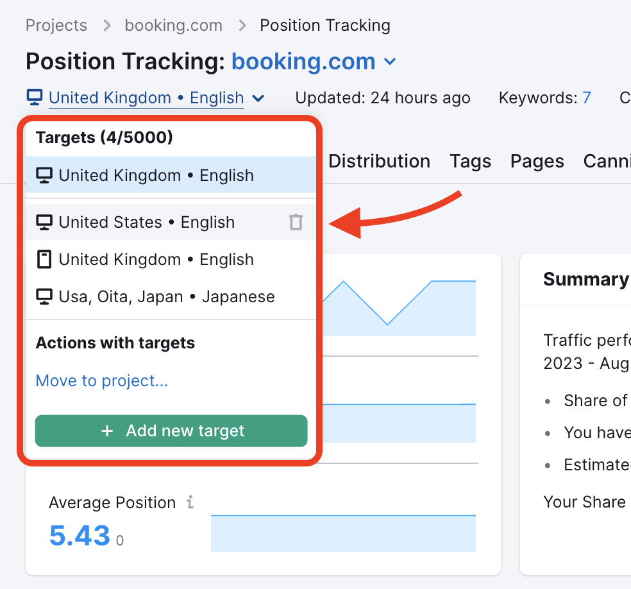
Task: Click the Average Position value 5.43
Action: 80,536
